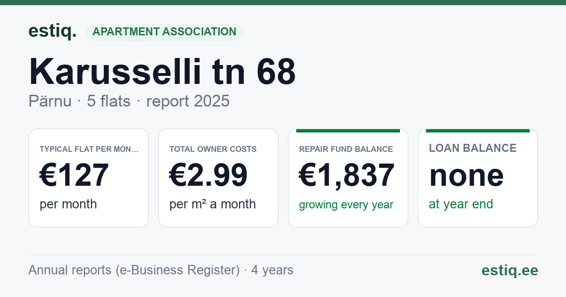
Task: Click the €127 value
Action: tap(74, 175)
